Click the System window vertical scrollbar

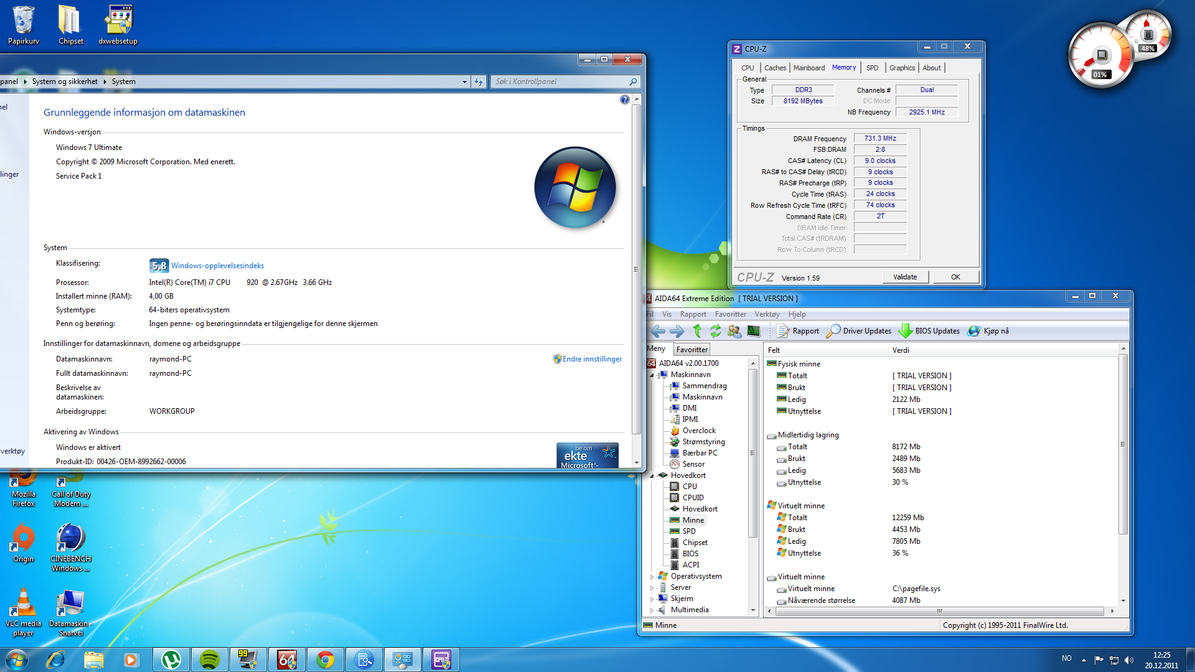(x=636, y=269)
